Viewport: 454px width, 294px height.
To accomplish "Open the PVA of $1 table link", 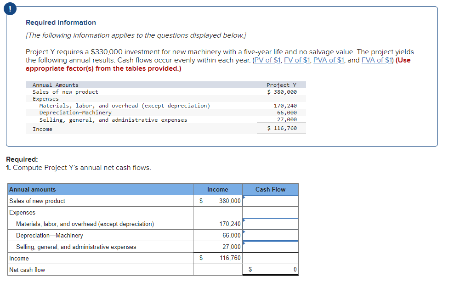I will pyautogui.click(x=329, y=60).
